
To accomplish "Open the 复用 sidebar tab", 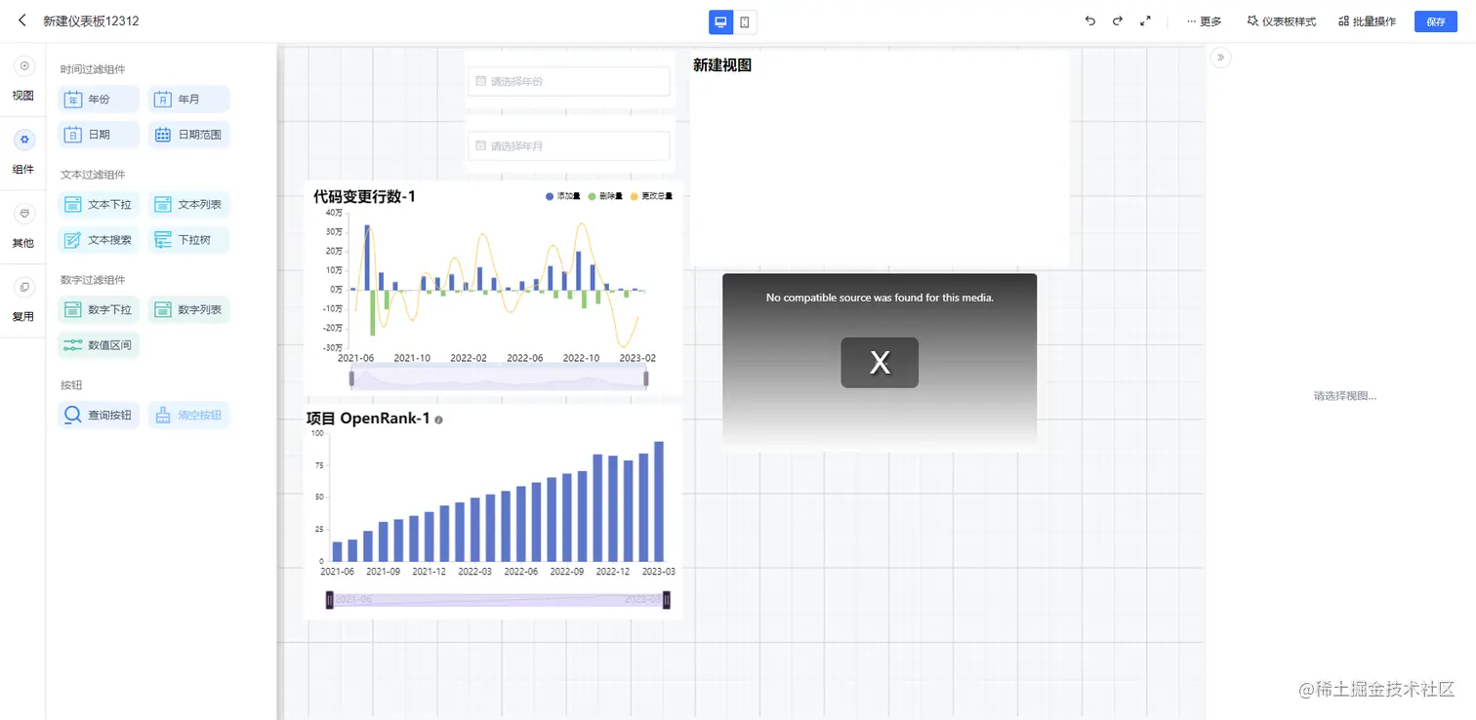I will pos(23,300).
